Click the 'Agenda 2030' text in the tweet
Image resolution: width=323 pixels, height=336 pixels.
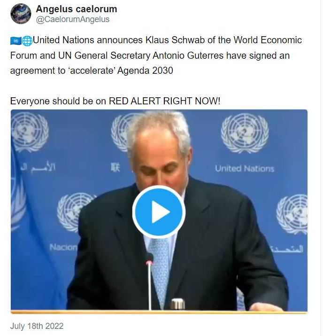[x=145, y=70]
